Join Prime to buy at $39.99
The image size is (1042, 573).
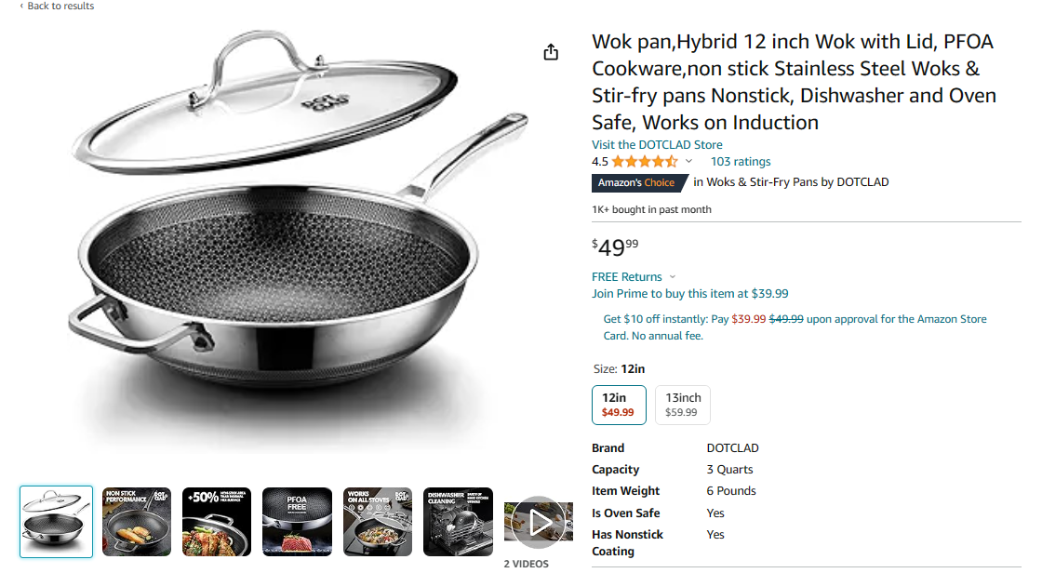pos(689,294)
